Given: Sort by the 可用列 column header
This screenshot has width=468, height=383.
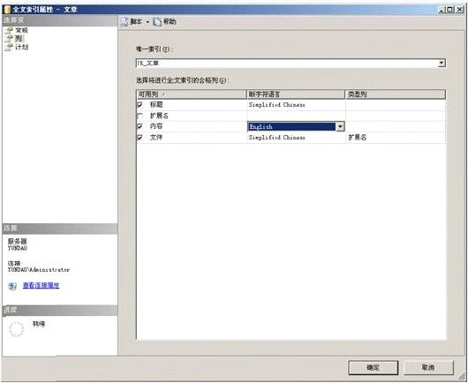Looking at the screenshot, I should pyautogui.click(x=192, y=94).
